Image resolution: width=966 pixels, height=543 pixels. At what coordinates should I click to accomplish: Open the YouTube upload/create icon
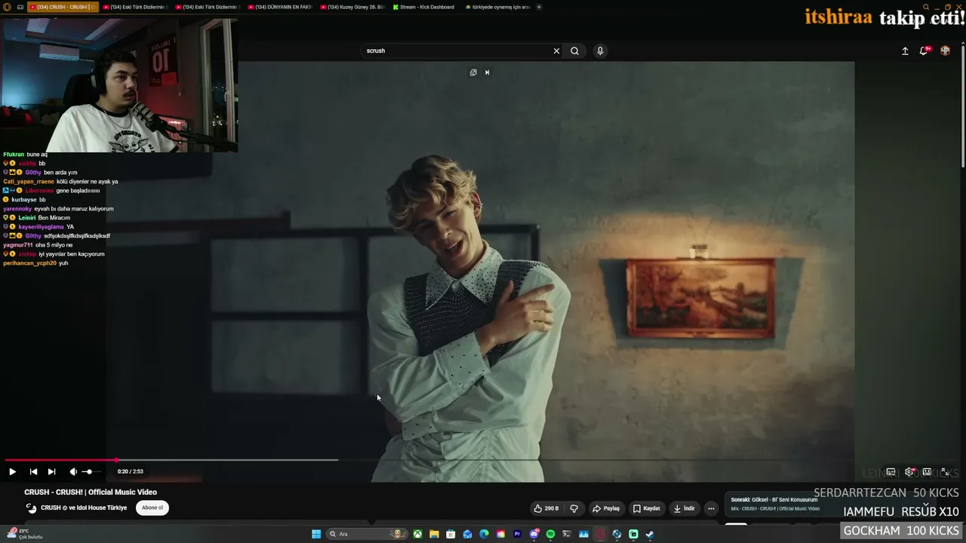905,51
